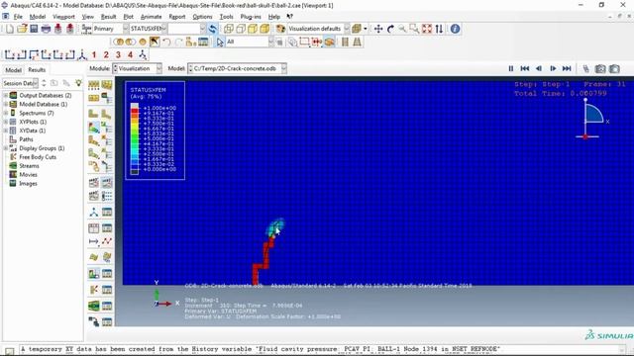Open the Visualization defaults dropdown

click(x=318, y=29)
